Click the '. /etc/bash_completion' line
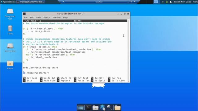198x111 pixels. click(42, 57)
